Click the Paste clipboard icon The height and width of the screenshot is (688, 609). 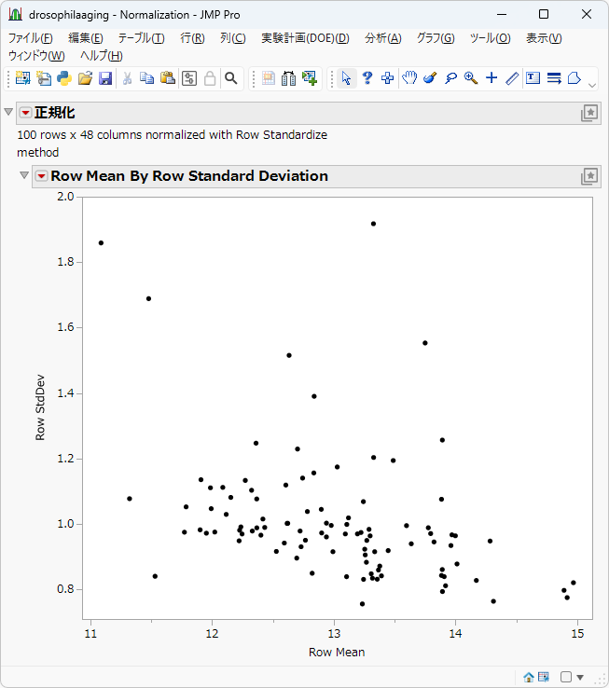point(167,78)
